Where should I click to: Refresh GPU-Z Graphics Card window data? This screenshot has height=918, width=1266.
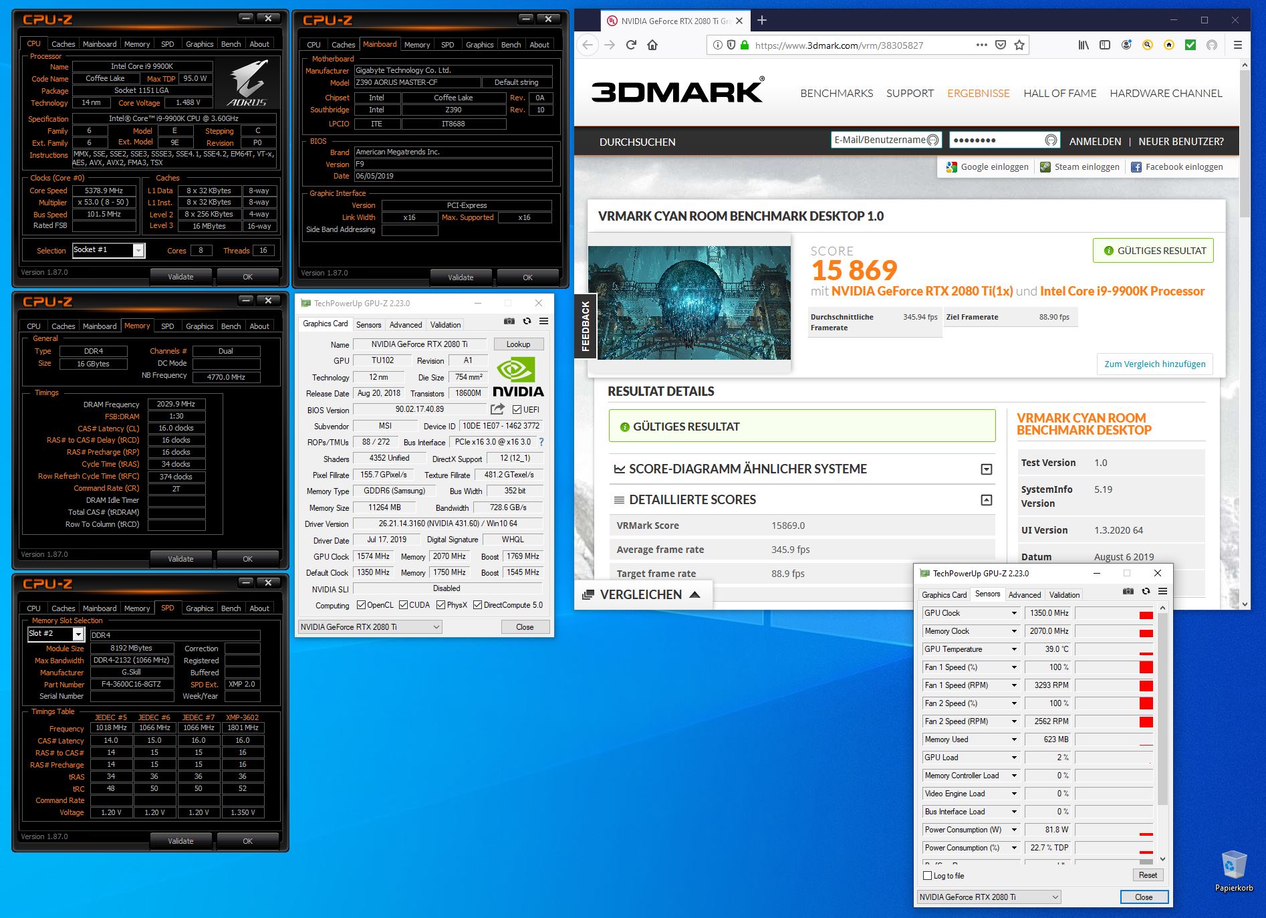point(527,322)
